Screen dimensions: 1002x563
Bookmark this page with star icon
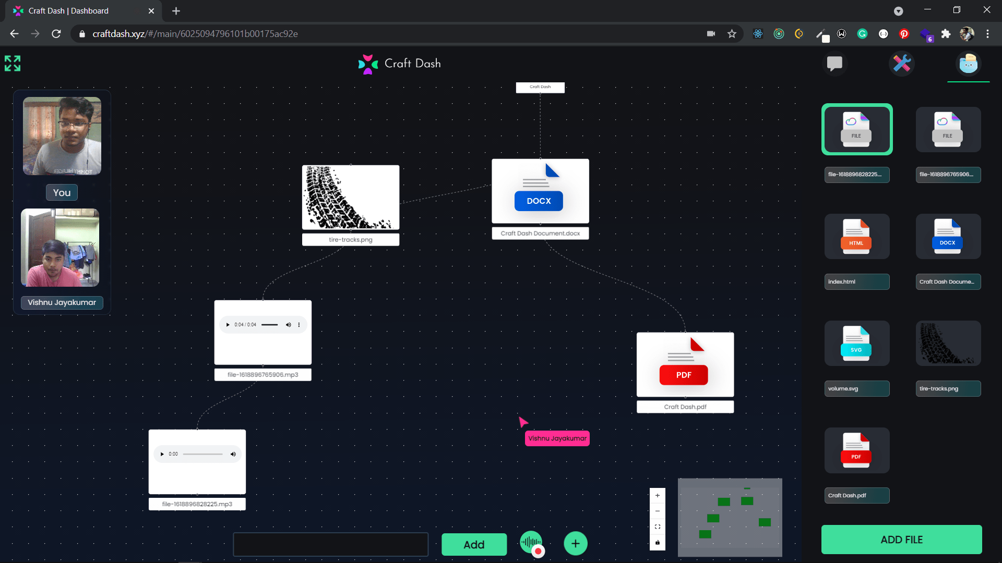point(732,34)
